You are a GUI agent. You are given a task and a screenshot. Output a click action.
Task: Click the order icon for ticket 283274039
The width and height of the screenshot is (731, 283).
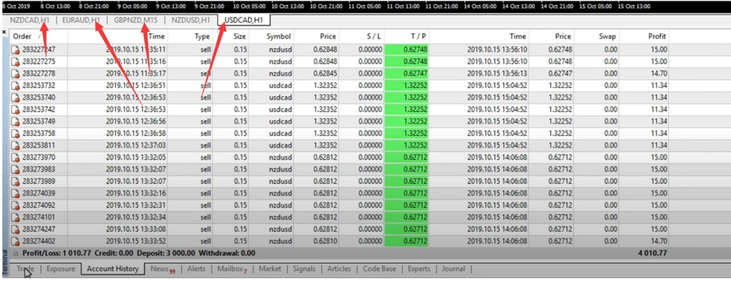click(x=16, y=193)
